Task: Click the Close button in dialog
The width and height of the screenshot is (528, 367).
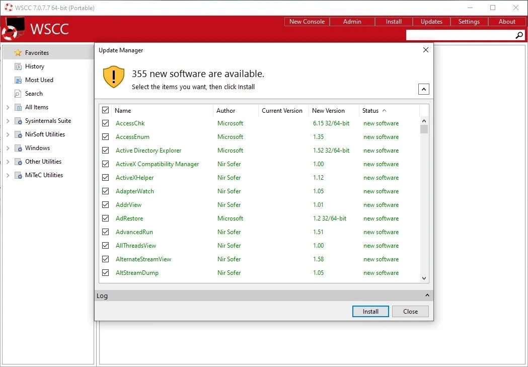Action: 411,312
